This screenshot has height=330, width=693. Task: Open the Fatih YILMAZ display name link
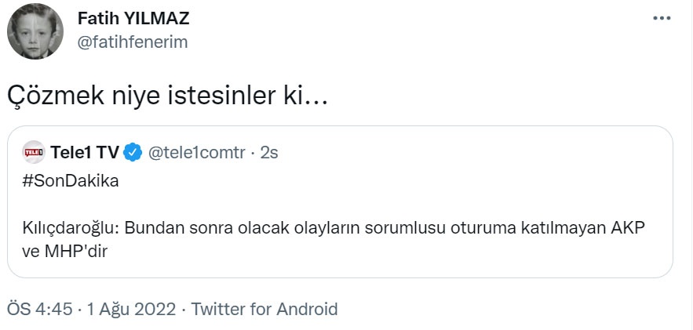[x=133, y=19]
